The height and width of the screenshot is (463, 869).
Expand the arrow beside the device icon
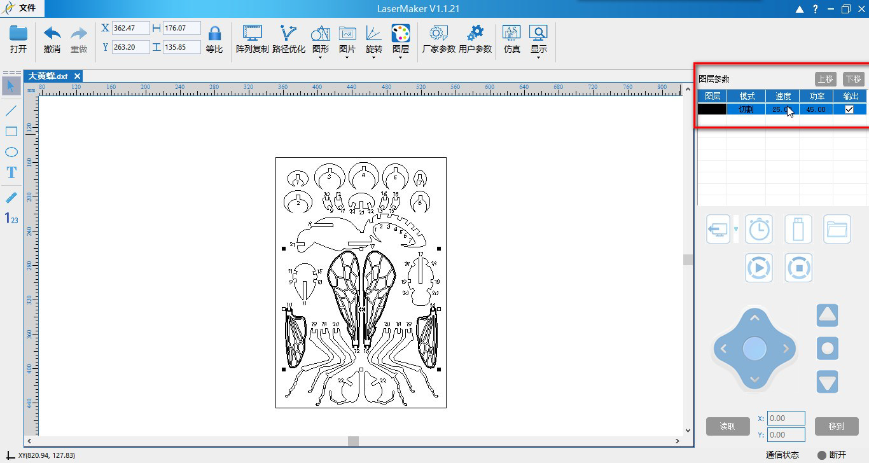(x=736, y=230)
